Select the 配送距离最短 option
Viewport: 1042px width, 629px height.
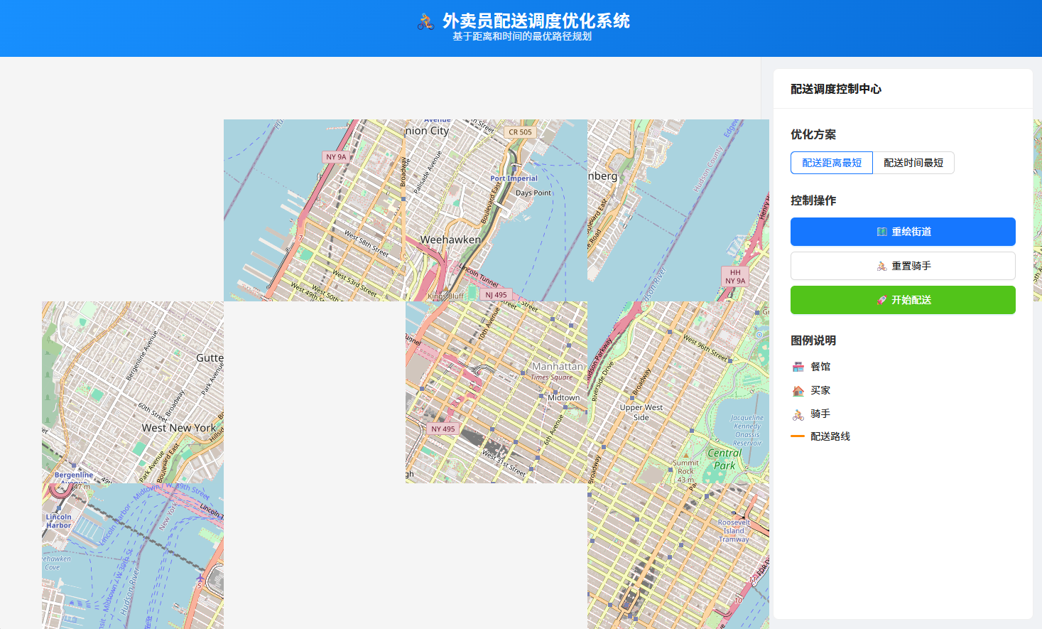pos(831,163)
